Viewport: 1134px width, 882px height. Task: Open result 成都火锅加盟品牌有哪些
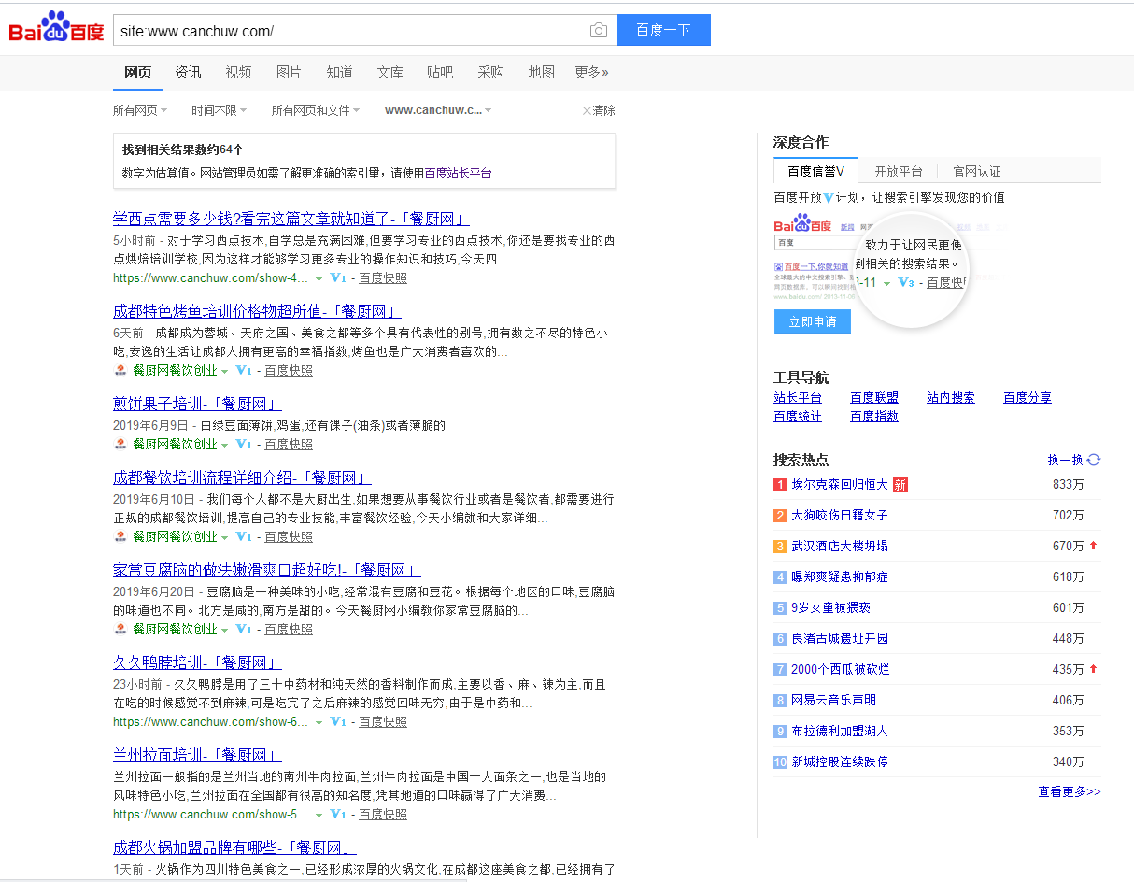(235, 847)
